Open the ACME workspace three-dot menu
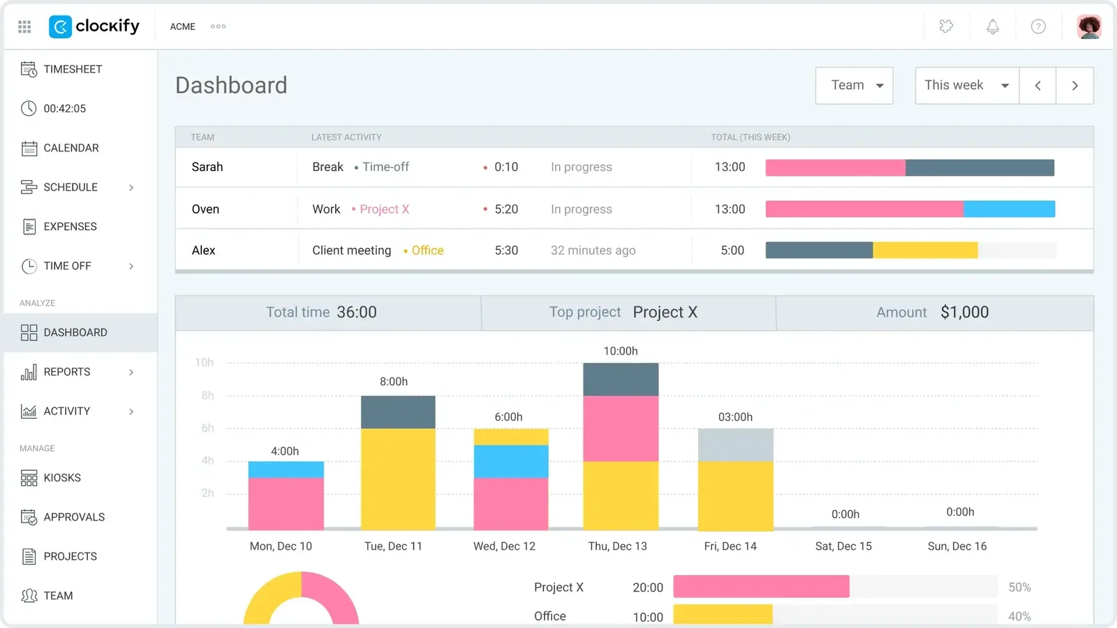1117x628 pixels. [218, 27]
